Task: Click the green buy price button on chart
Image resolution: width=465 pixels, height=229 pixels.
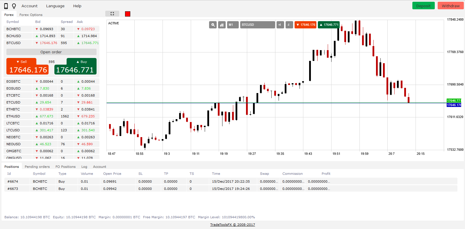Action: tap(329, 25)
